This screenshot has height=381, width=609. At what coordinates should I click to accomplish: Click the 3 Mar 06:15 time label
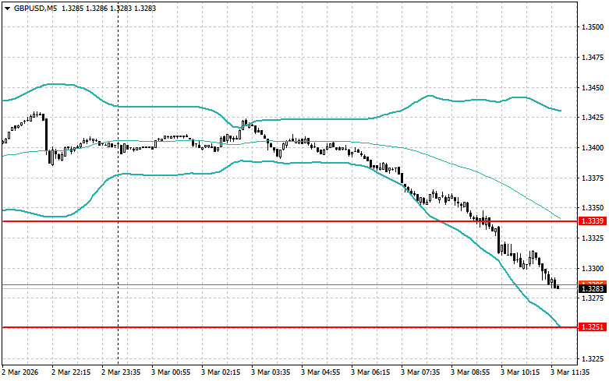[x=370, y=372]
